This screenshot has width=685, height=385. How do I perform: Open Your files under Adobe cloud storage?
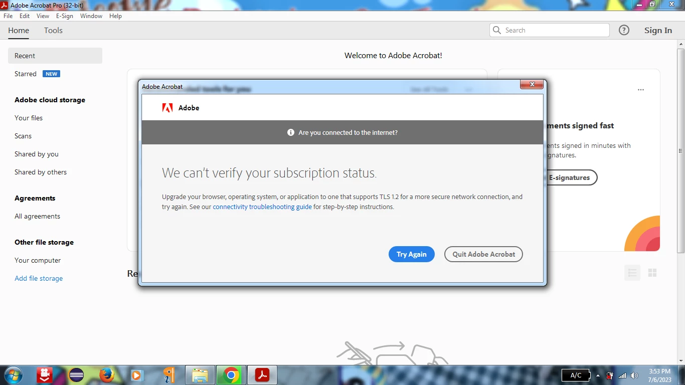(29, 118)
